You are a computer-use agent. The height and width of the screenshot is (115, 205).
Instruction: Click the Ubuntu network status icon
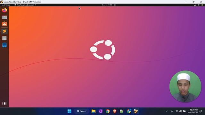[x=195, y=5]
